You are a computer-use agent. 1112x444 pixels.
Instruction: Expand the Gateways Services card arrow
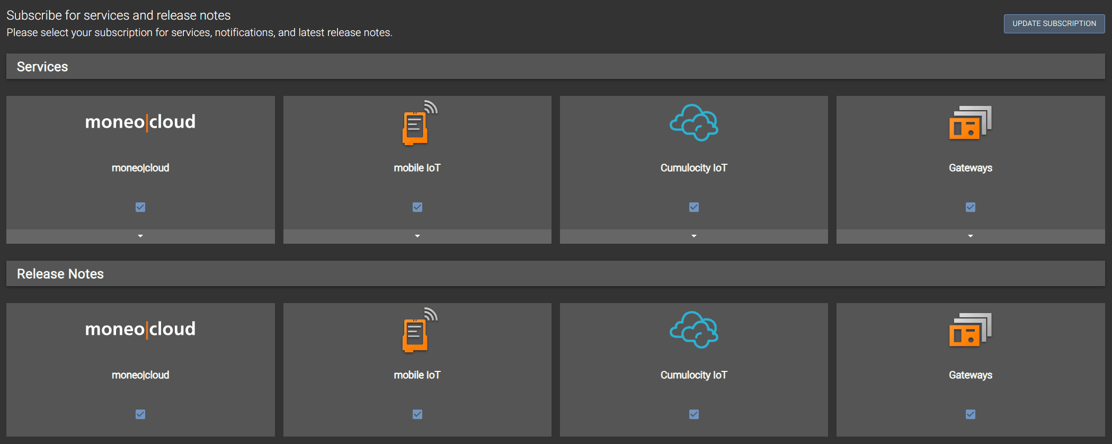(971, 236)
